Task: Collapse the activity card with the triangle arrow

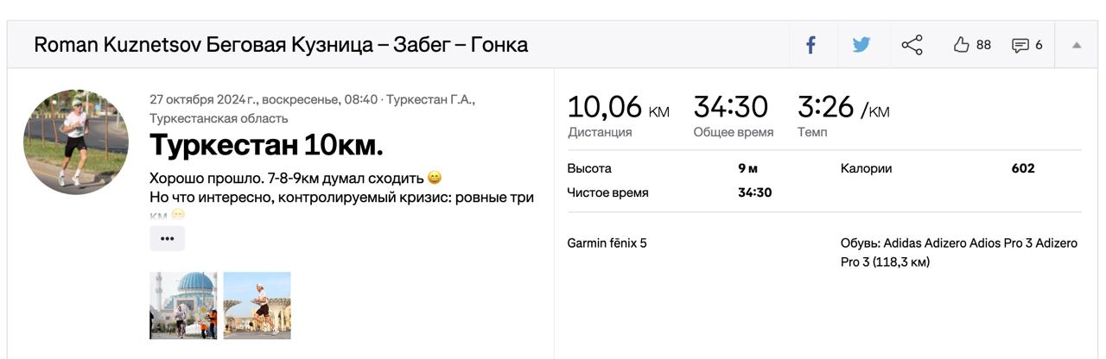Action: click(1077, 45)
